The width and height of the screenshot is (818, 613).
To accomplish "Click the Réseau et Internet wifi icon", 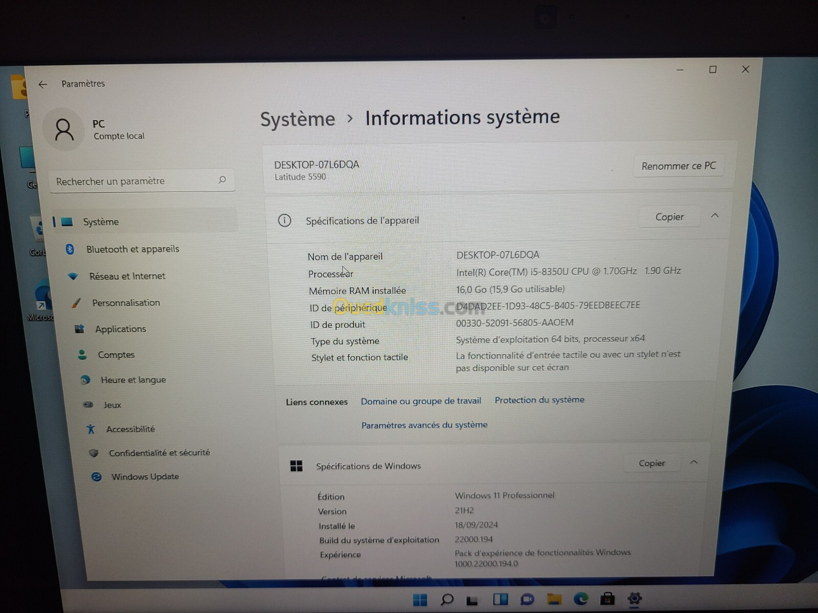I will pyautogui.click(x=73, y=276).
